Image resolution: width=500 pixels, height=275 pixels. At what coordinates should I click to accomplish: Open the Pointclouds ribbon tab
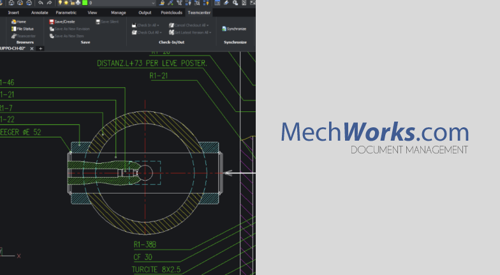[x=172, y=13]
